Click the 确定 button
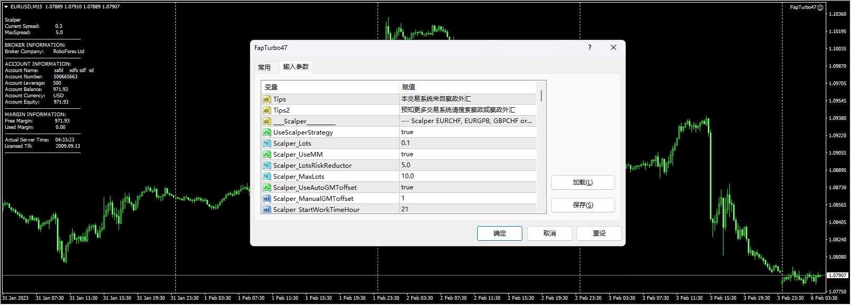This screenshot has height=305, width=851. [499, 233]
